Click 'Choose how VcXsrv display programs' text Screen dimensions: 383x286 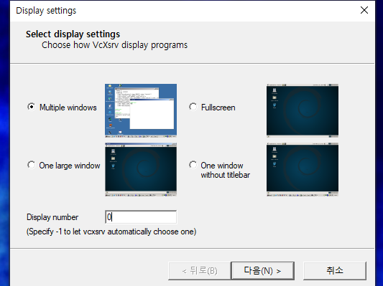pyautogui.click(x=114, y=45)
